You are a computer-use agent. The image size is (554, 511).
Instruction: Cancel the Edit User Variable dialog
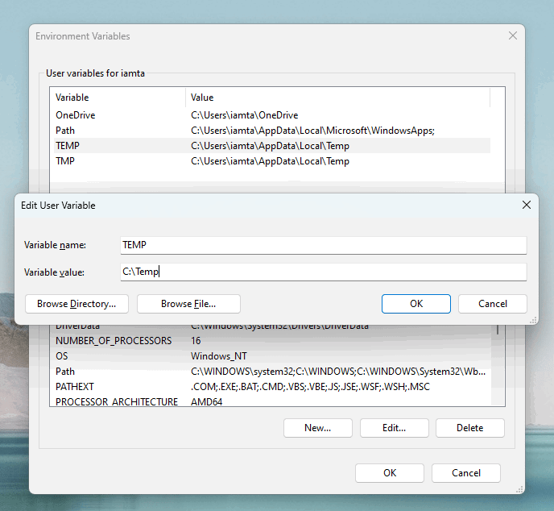point(493,304)
